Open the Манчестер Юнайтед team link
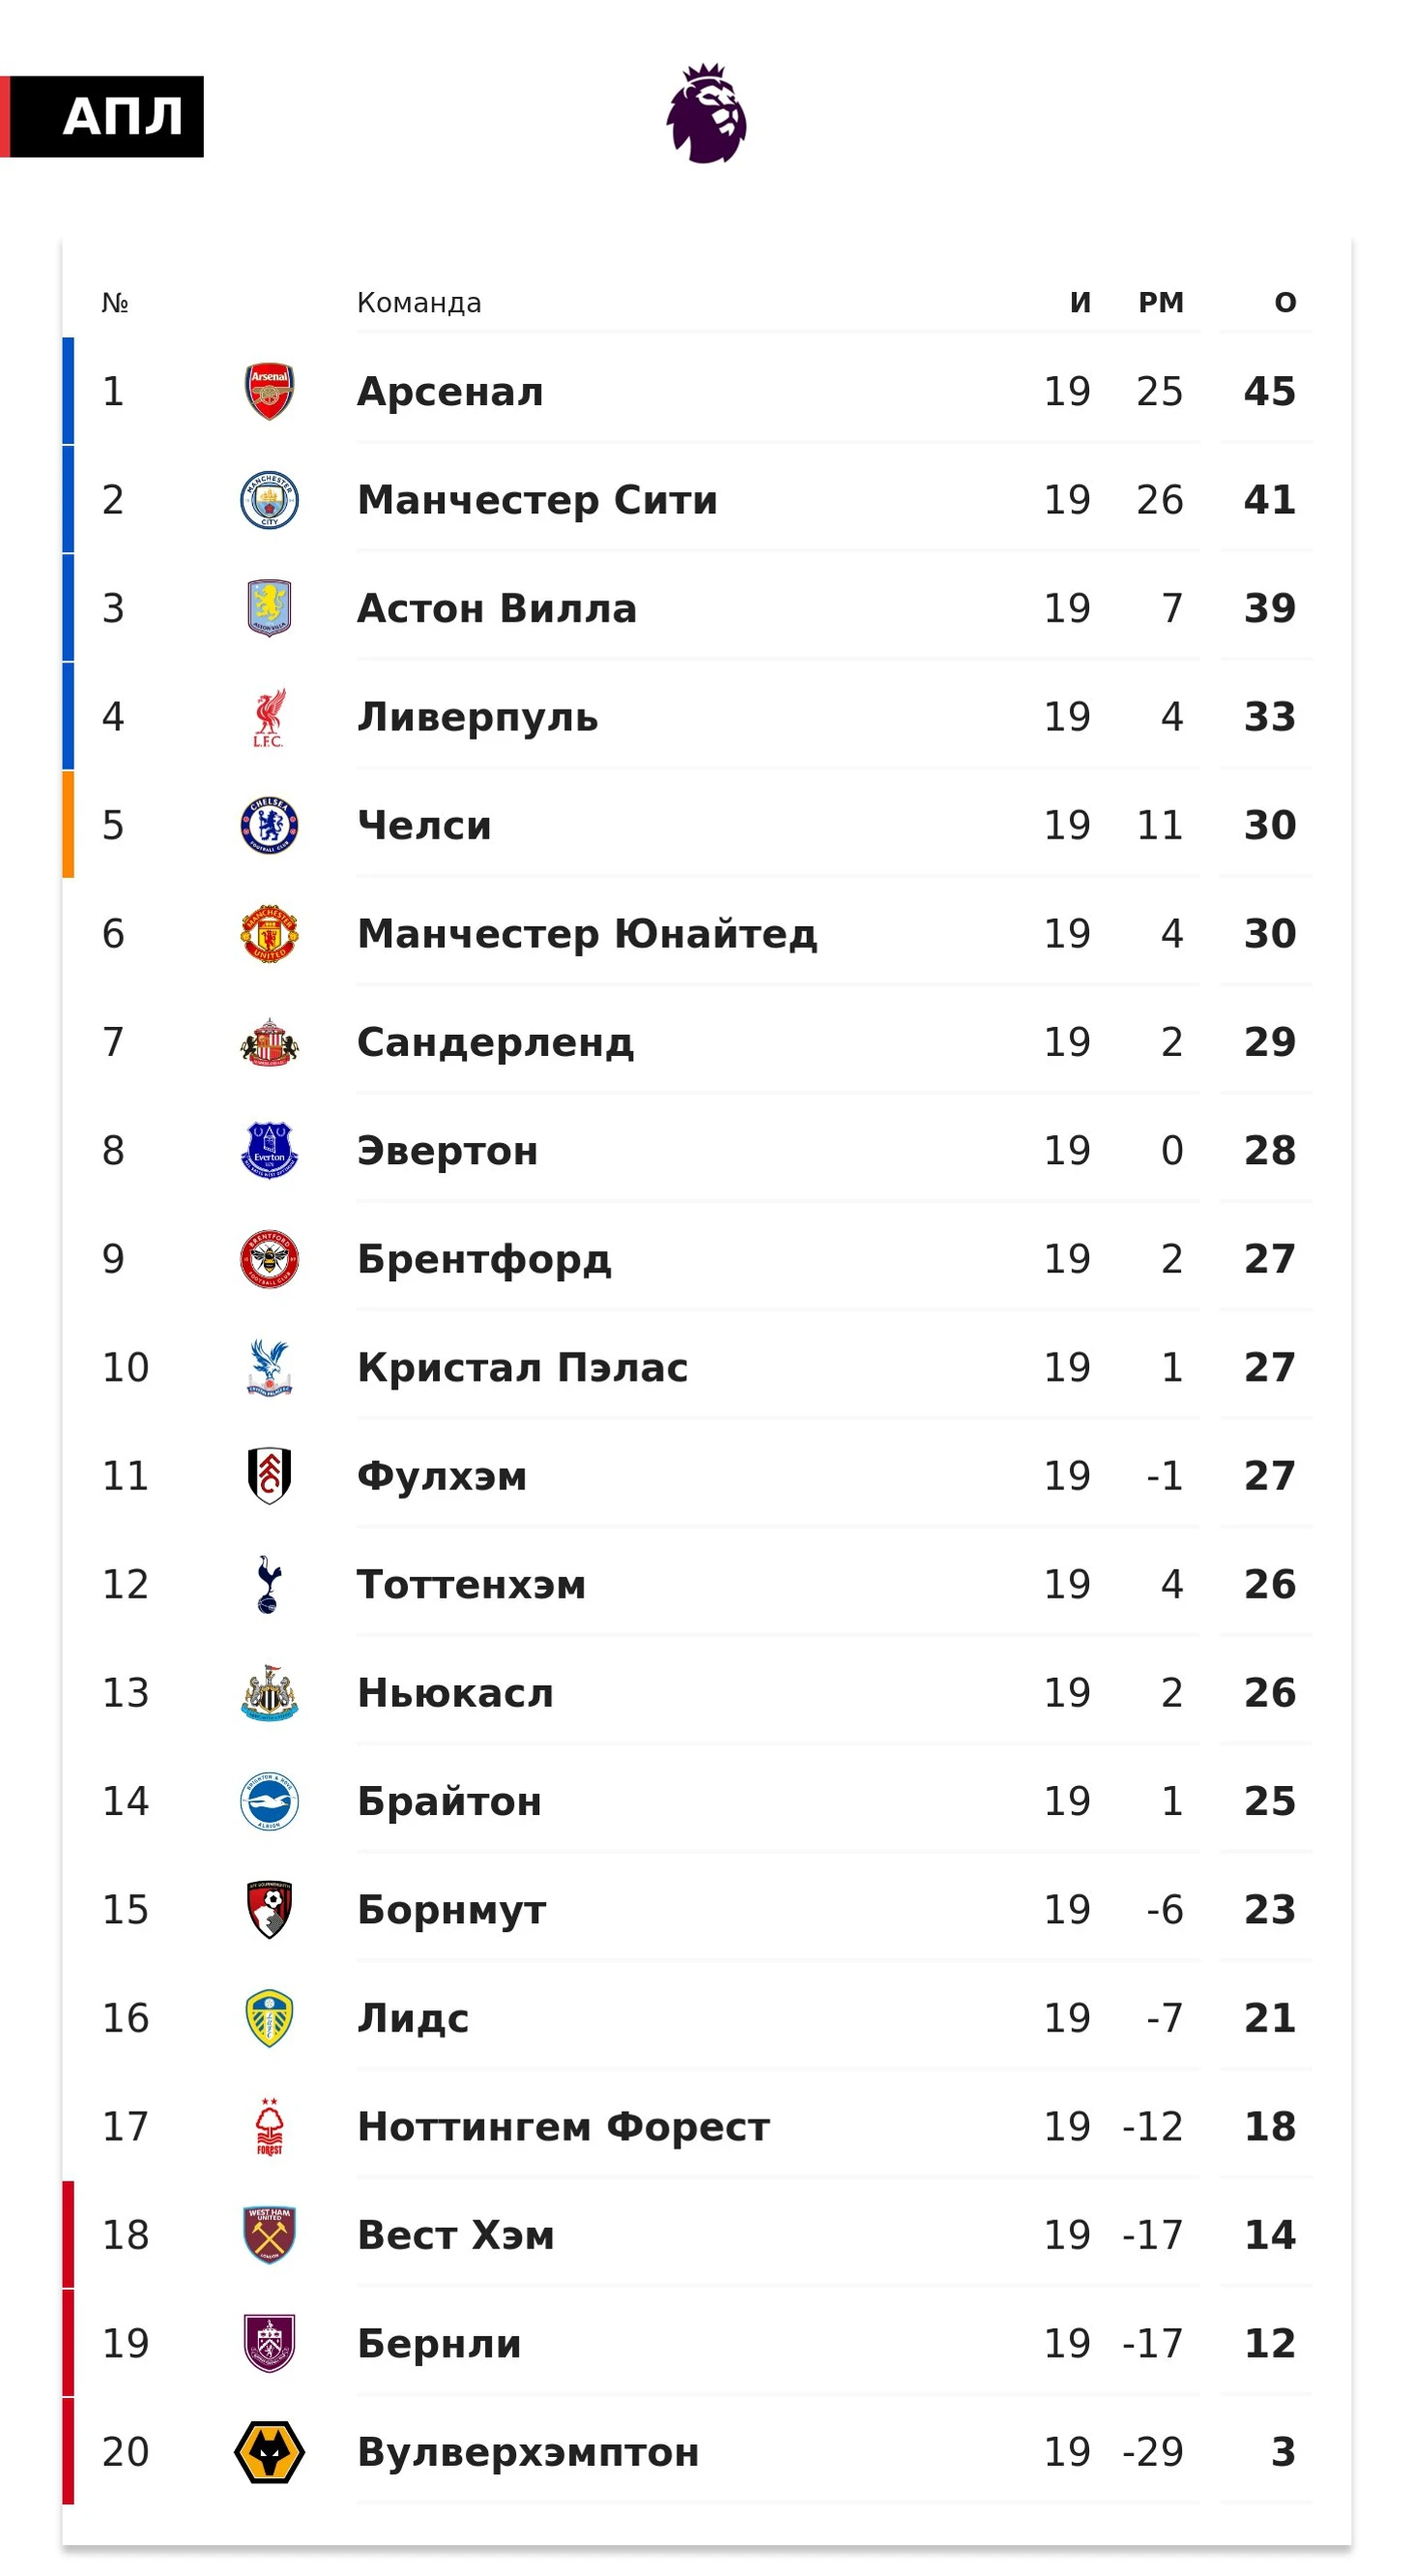Screen dimensions: 1411x2576 (x=587, y=934)
